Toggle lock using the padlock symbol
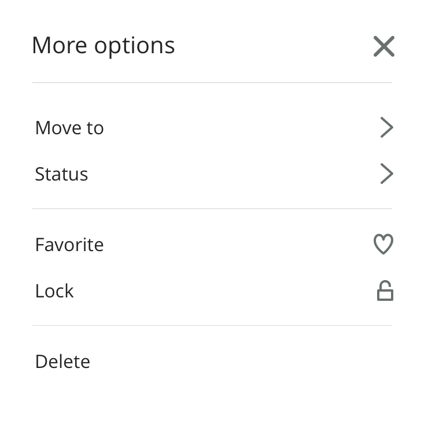This screenshot has height=427, width=428. coord(385,291)
